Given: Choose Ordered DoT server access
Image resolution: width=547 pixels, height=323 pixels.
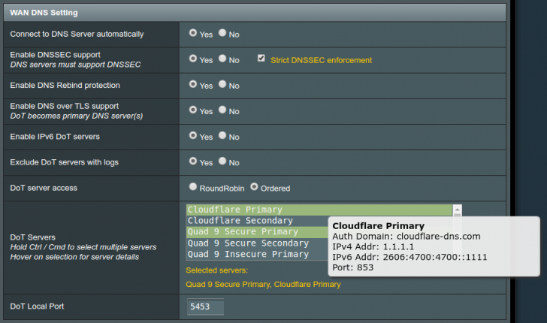Looking at the screenshot, I should [254, 187].
